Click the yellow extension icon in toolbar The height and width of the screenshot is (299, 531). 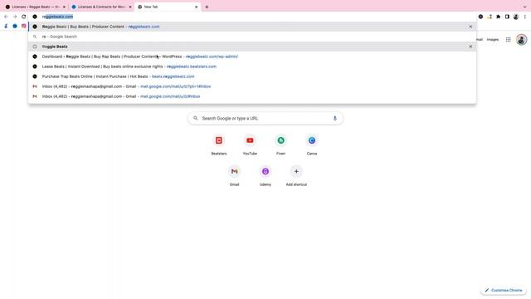(490, 17)
